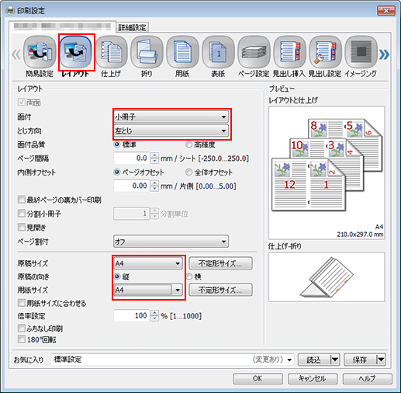The height and width of the screenshot is (393, 401).
Task: Select 高精度 imposition quality
Action: [x=188, y=144]
